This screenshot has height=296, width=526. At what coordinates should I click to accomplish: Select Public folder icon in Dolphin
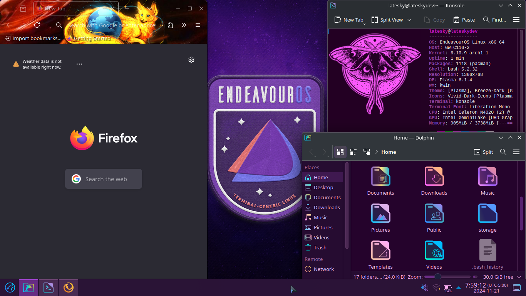point(434,214)
